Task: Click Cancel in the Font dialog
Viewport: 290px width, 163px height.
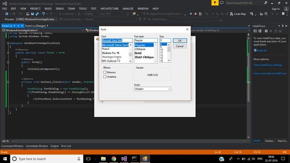Action: tap(180, 46)
